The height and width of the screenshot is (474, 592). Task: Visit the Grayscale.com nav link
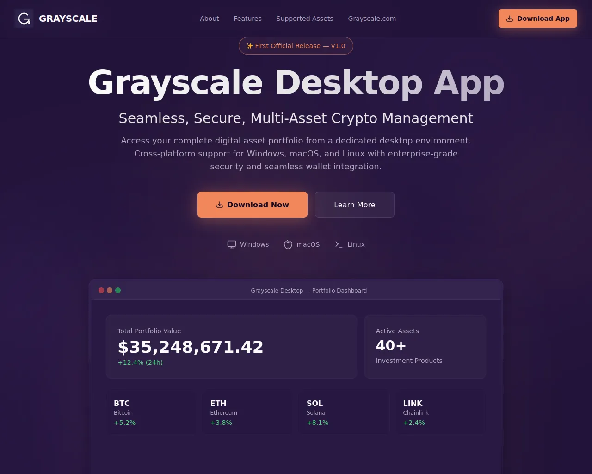(372, 19)
